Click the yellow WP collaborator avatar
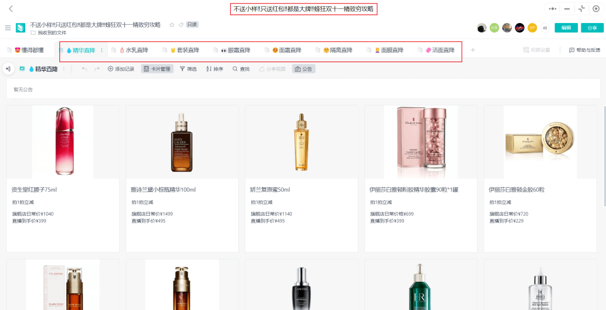This screenshot has width=606, height=310. coord(532,28)
